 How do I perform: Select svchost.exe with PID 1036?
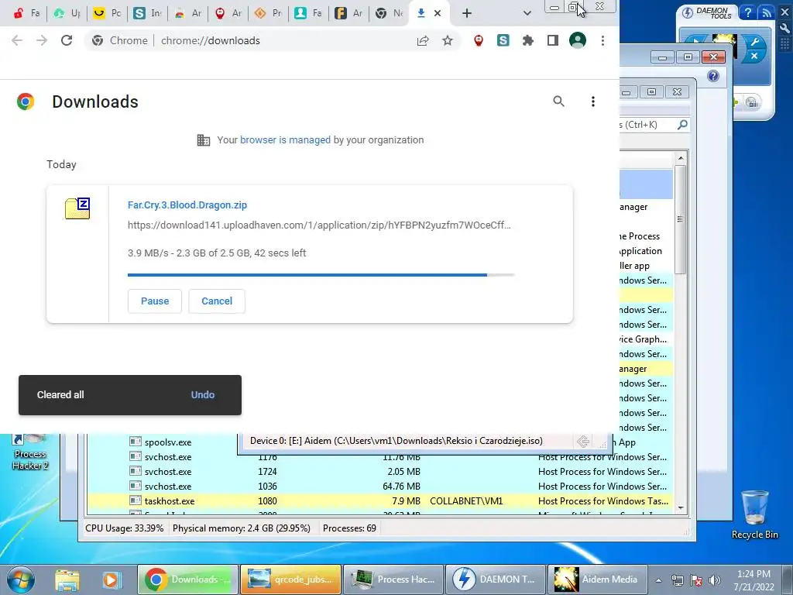pos(379,487)
